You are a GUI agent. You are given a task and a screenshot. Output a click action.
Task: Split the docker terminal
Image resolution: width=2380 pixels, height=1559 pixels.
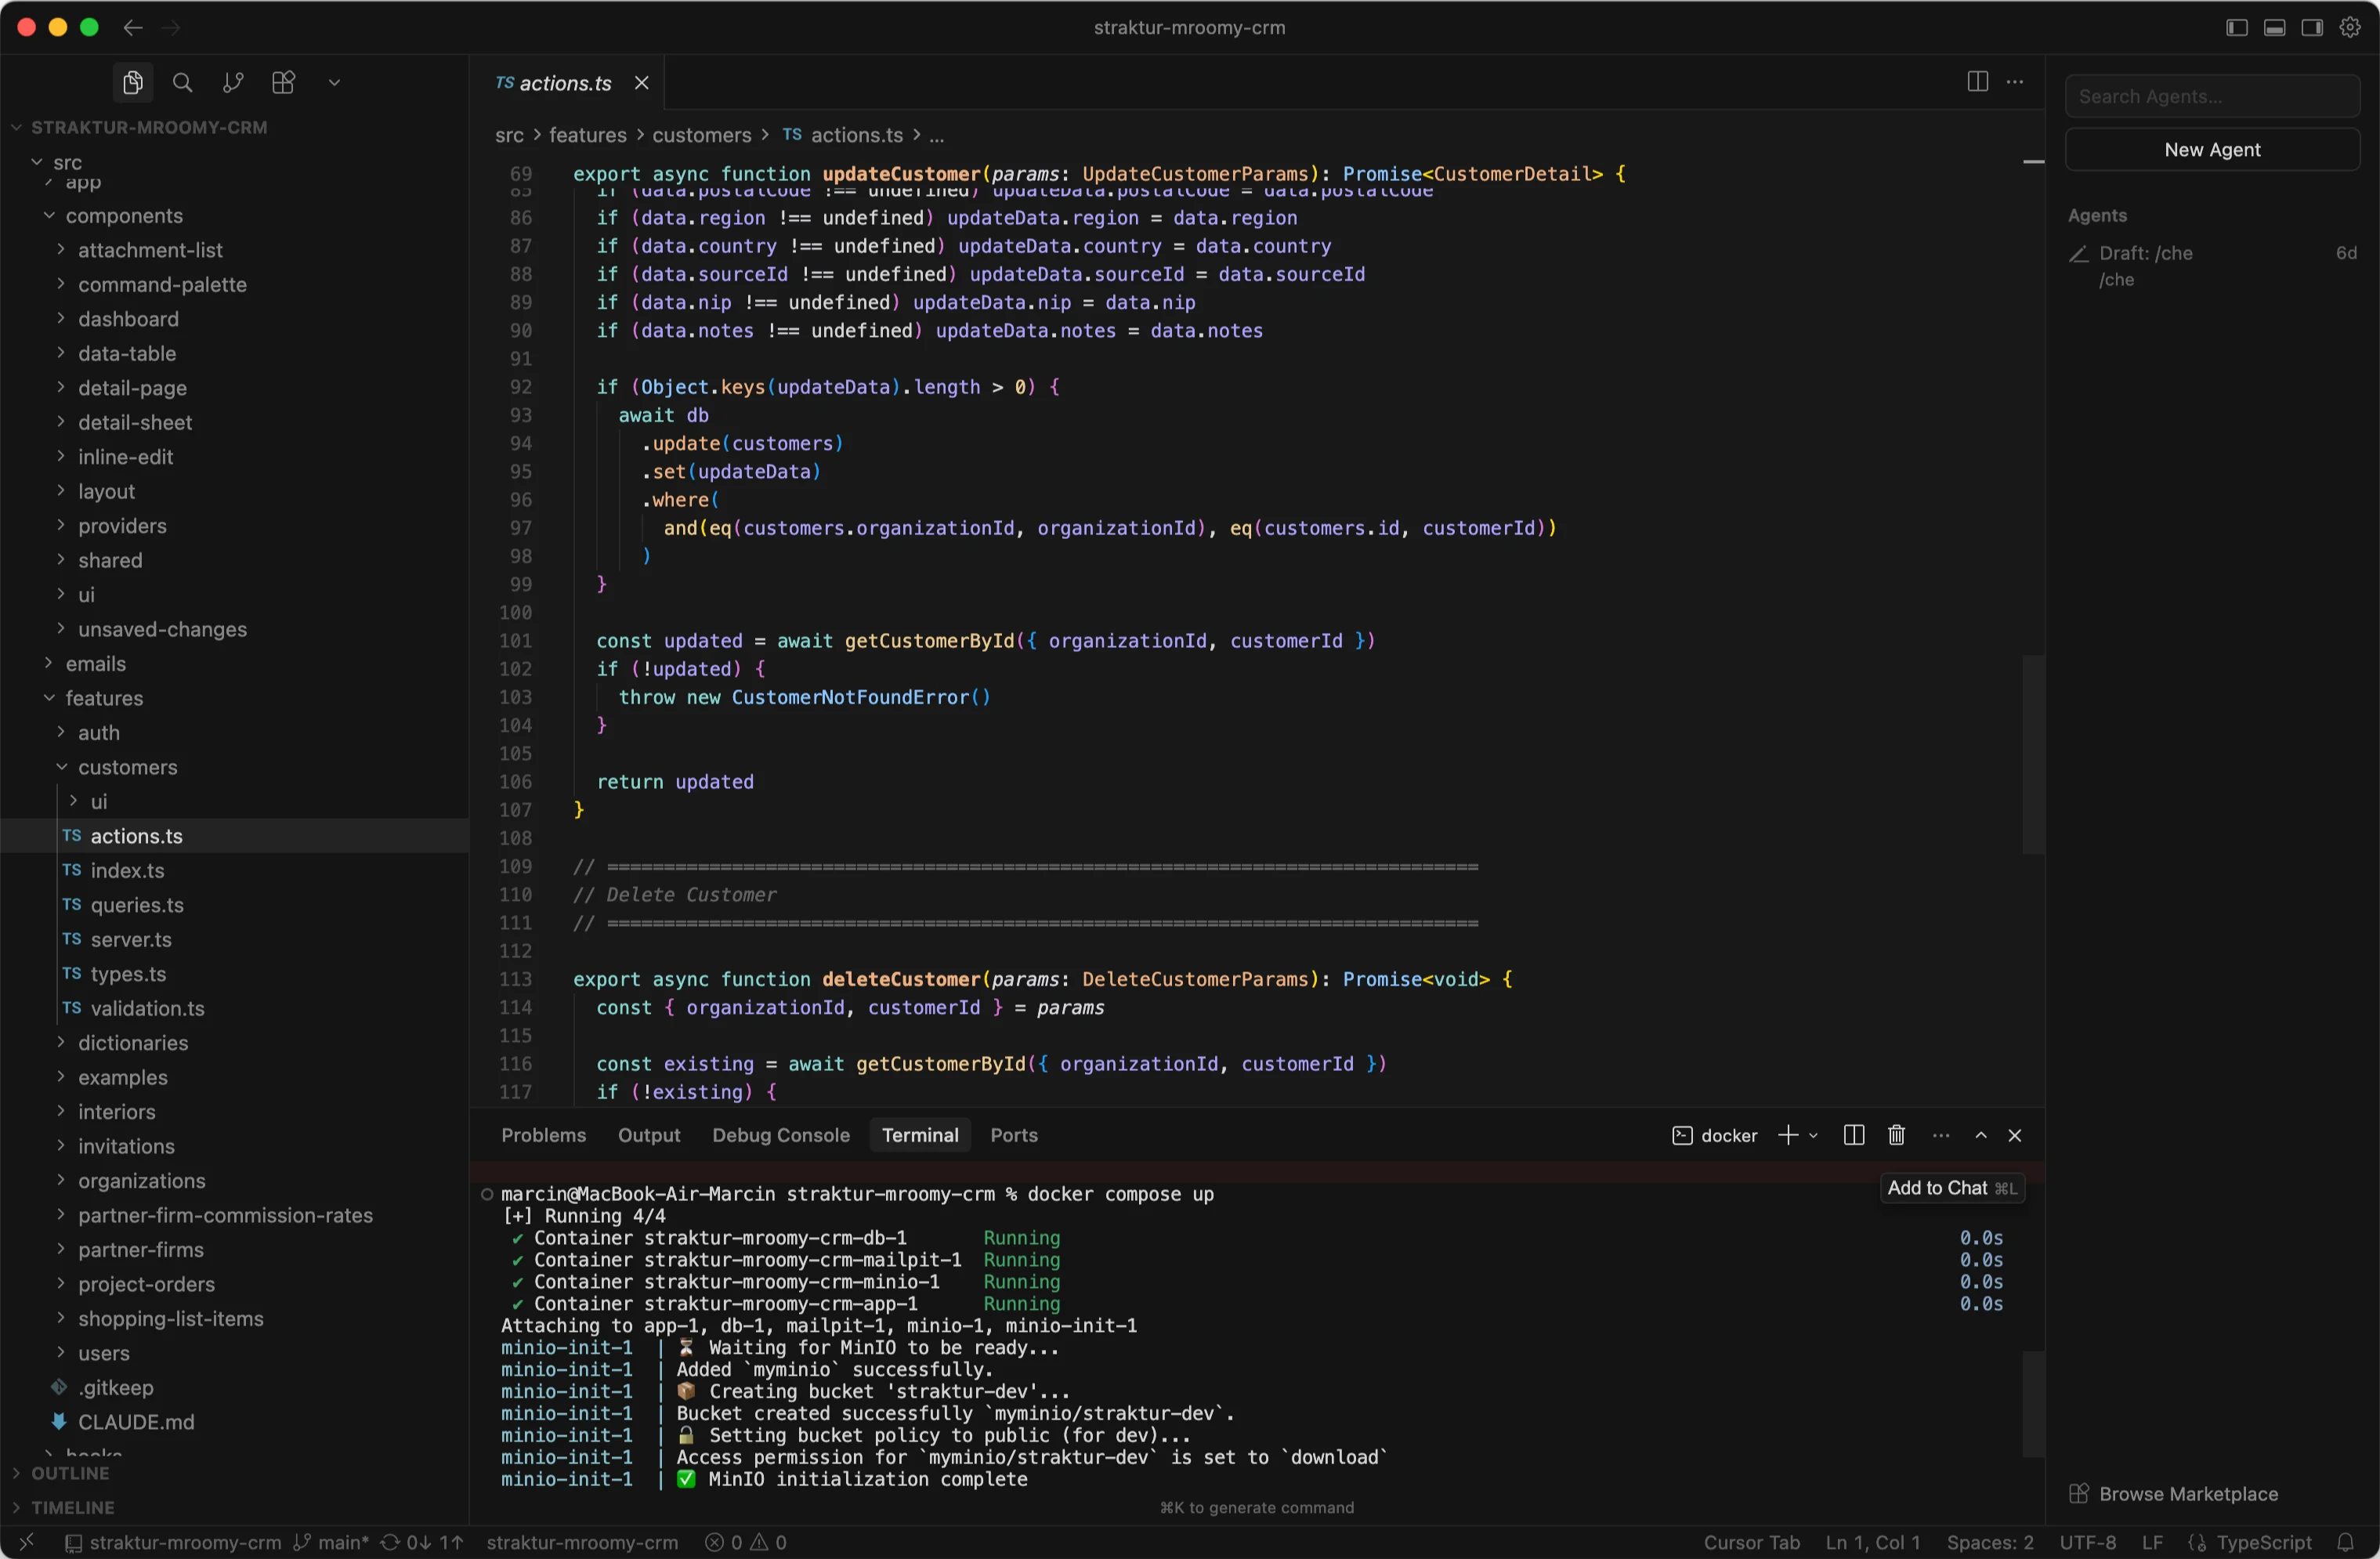pyautogui.click(x=1853, y=1135)
